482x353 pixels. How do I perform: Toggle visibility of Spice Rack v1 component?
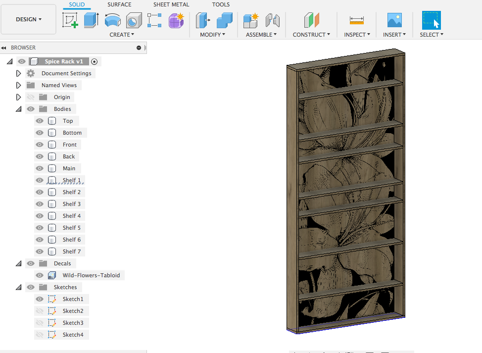pos(21,61)
